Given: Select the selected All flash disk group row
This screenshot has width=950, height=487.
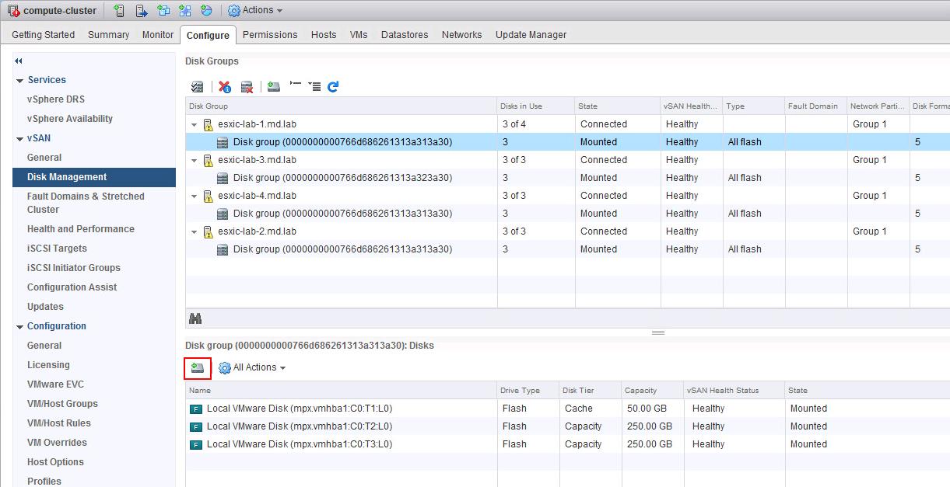Looking at the screenshot, I should (568, 142).
